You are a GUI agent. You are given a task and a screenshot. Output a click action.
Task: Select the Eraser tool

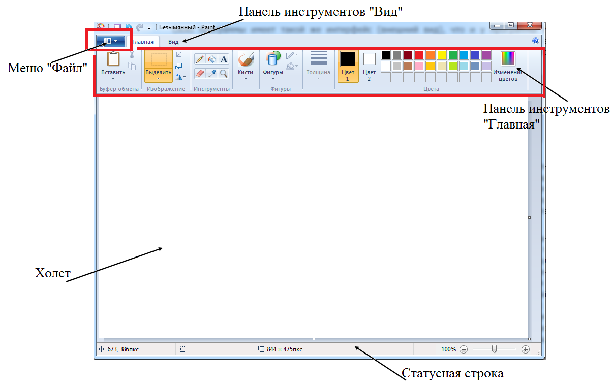tap(200, 74)
